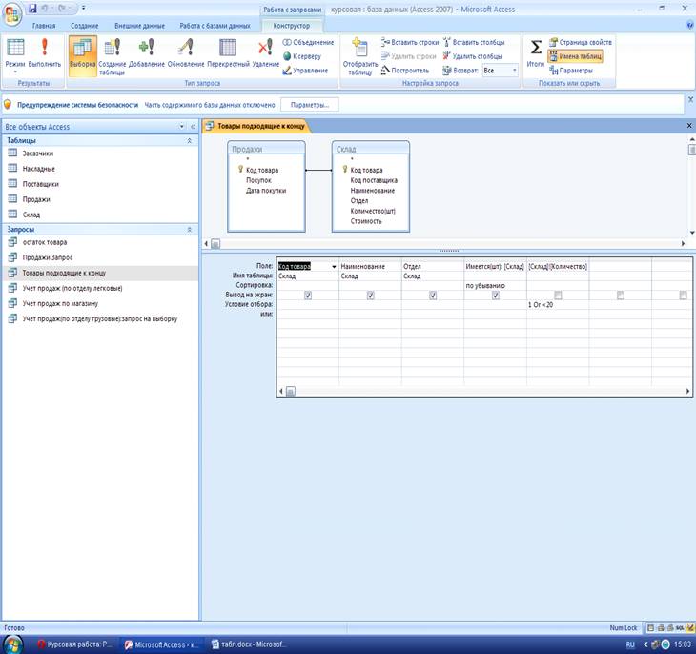Screen dimensions: 696x654
Task: Open the Продажи Запрос query in the navigation pane
Action: [48, 257]
